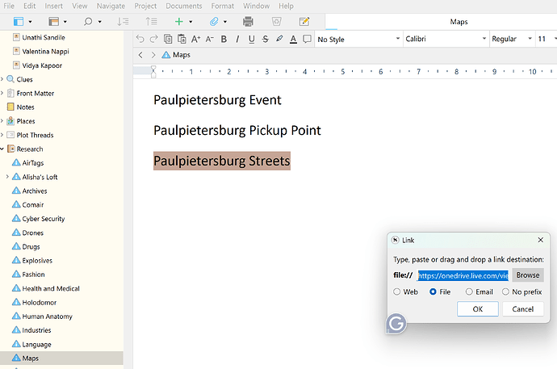Click the trash icon in toolbar

pyautogui.click(x=276, y=22)
